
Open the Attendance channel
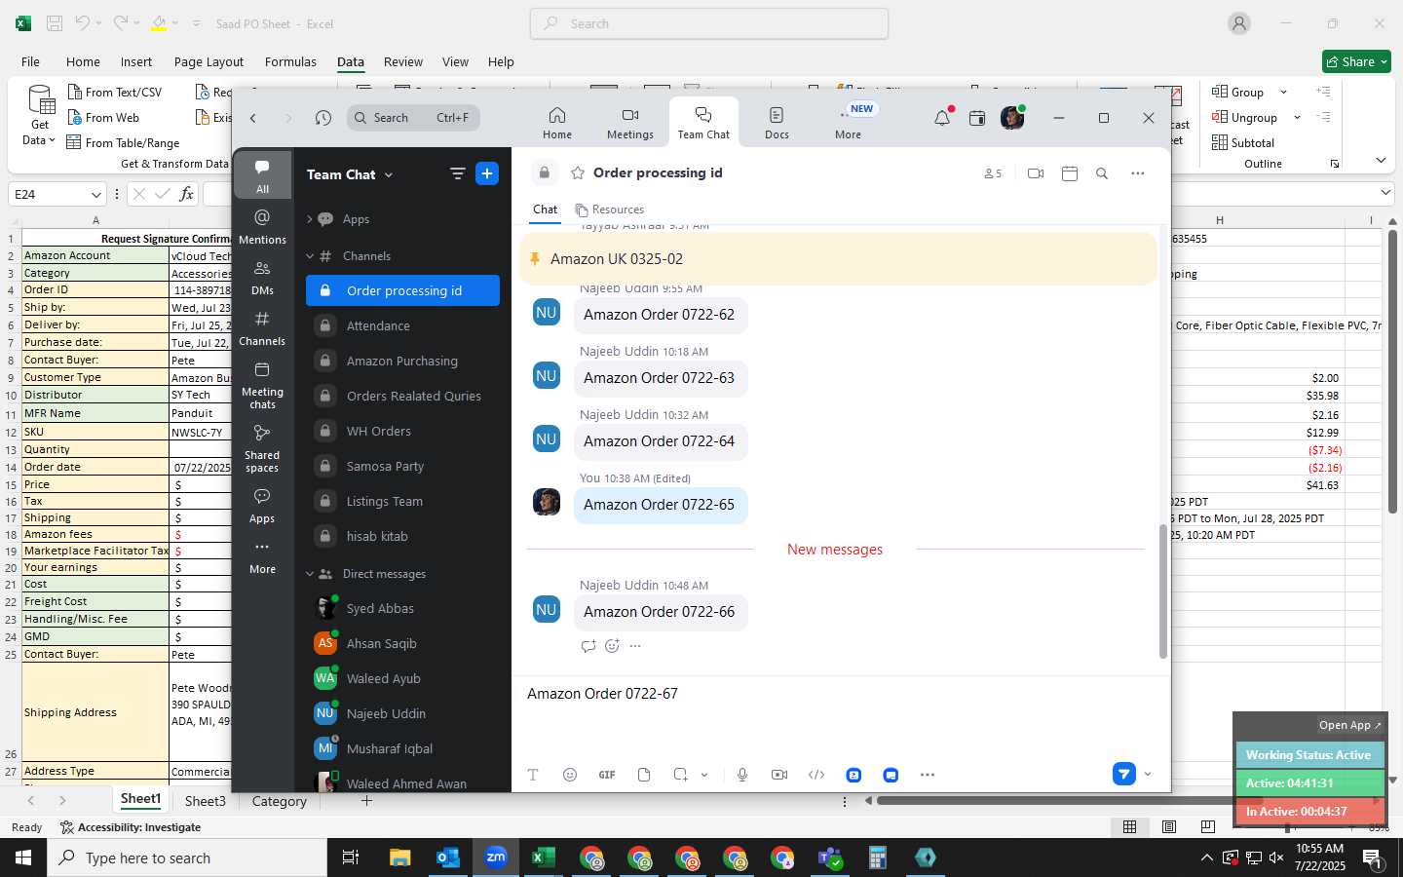pyautogui.click(x=402, y=325)
